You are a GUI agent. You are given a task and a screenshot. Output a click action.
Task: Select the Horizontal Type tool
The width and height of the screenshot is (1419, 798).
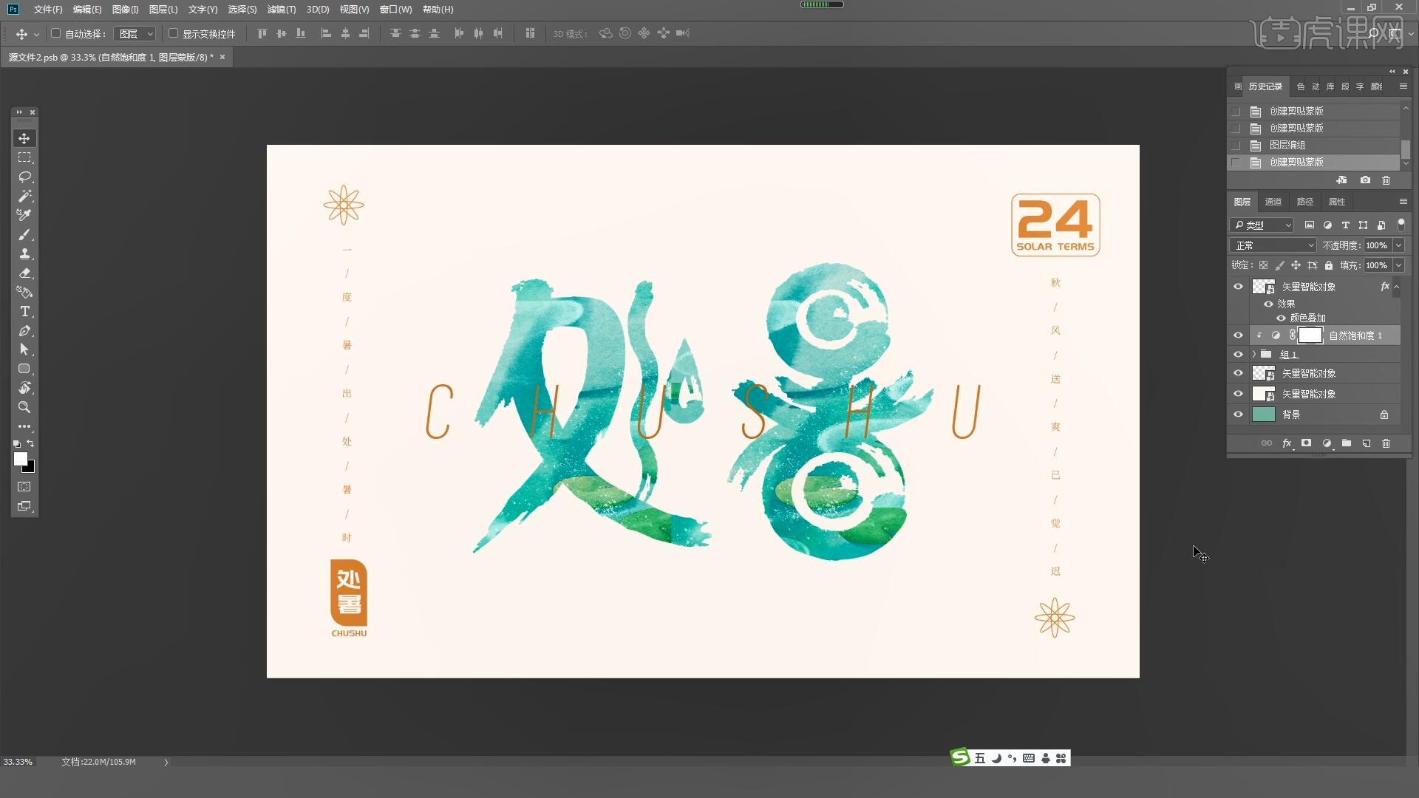click(x=24, y=312)
